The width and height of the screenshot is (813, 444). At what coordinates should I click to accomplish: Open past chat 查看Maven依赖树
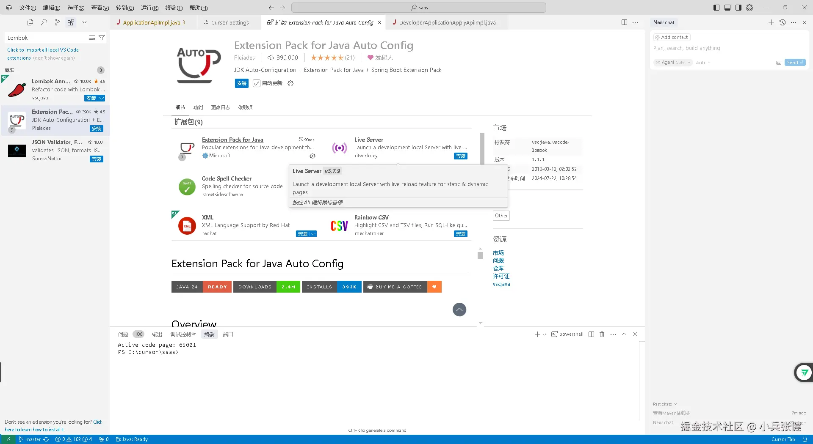point(672,413)
